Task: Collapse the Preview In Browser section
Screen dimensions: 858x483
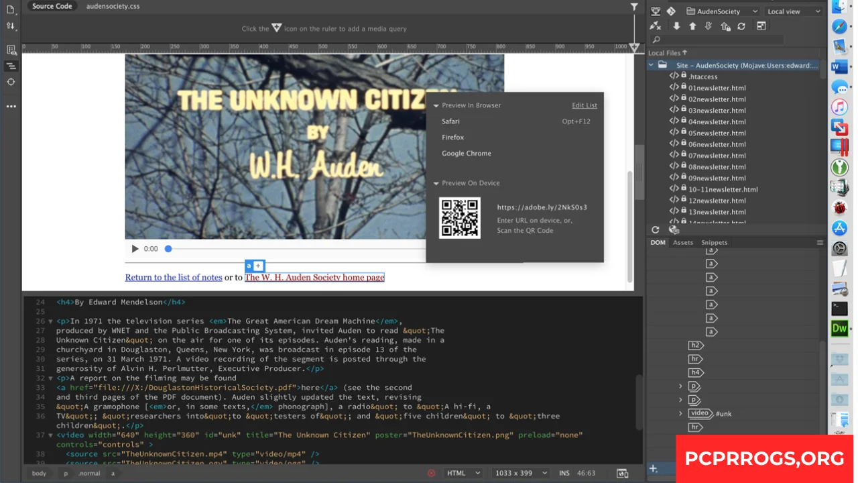Action: coord(436,105)
